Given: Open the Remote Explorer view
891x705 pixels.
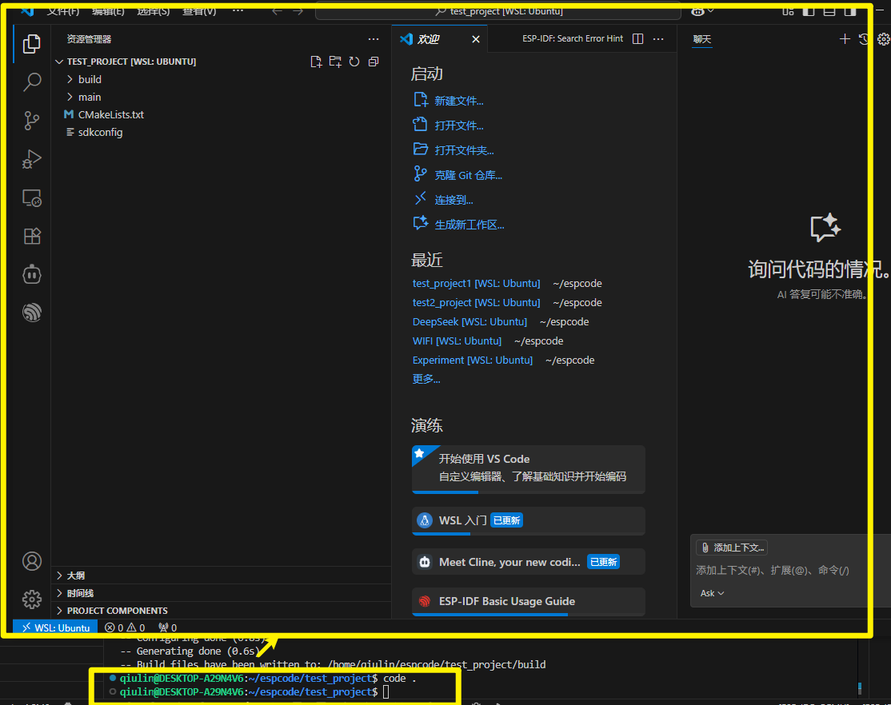Looking at the screenshot, I should (x=32, y=197).
